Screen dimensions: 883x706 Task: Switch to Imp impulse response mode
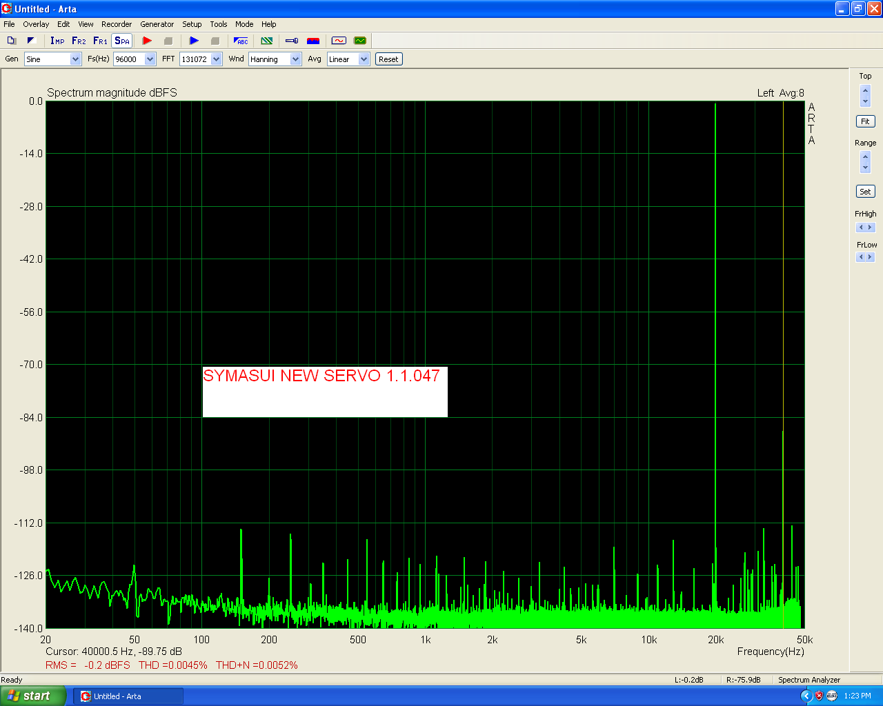coord(57,41)
